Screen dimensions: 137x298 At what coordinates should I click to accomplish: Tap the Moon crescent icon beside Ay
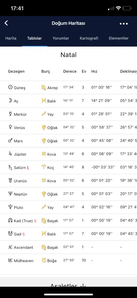click(x=10, y=101)
